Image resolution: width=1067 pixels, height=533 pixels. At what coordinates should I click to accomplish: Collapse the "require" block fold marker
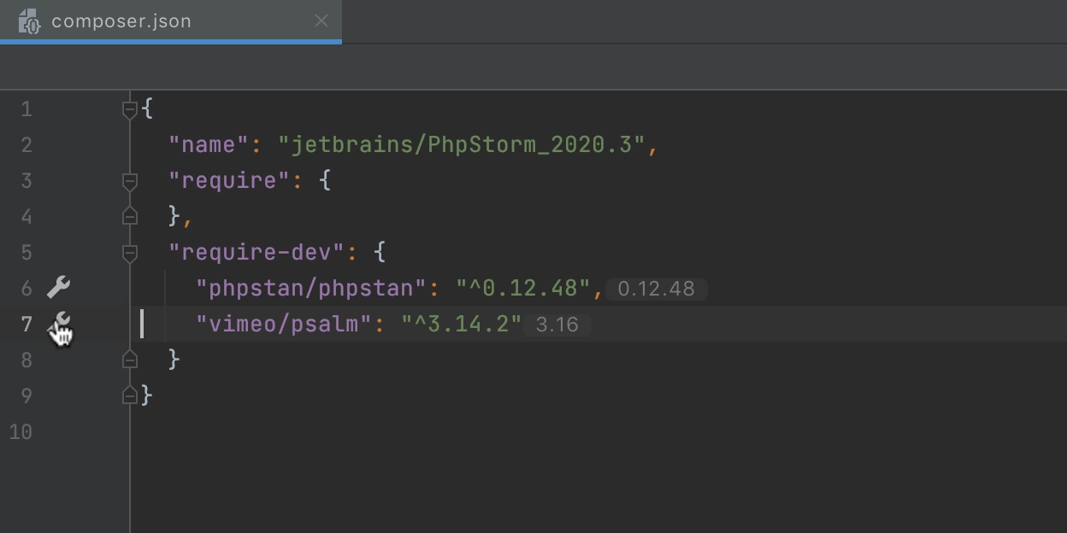coord(130,181)
